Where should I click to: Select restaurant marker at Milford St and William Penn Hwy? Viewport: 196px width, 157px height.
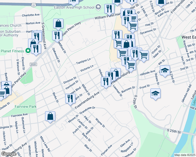(57, 36)
